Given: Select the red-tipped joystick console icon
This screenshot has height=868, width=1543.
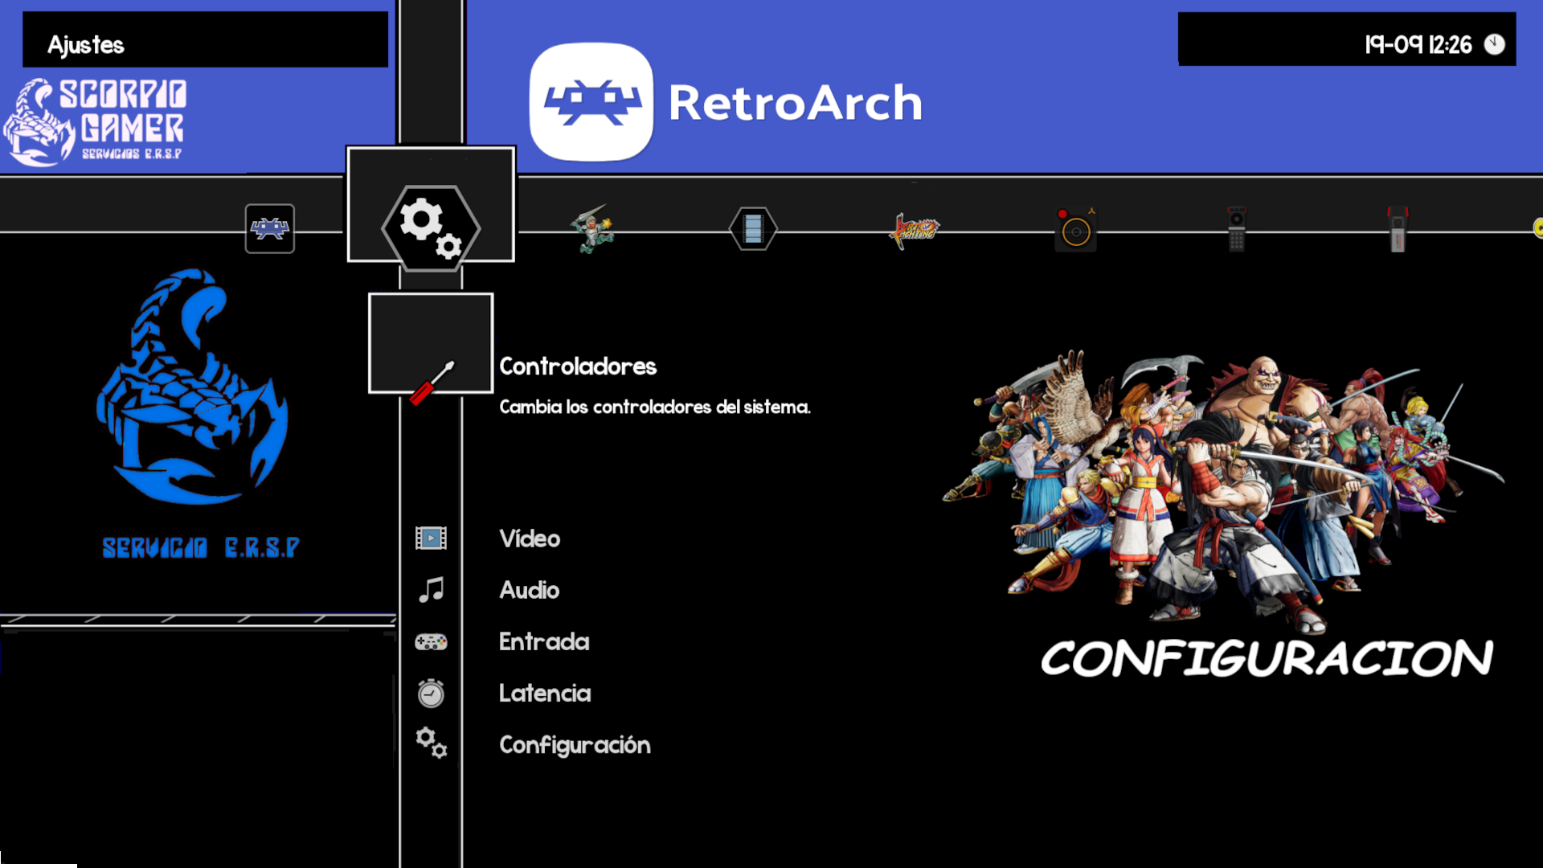Looking at the screenshot, I should coord(1398,230).
